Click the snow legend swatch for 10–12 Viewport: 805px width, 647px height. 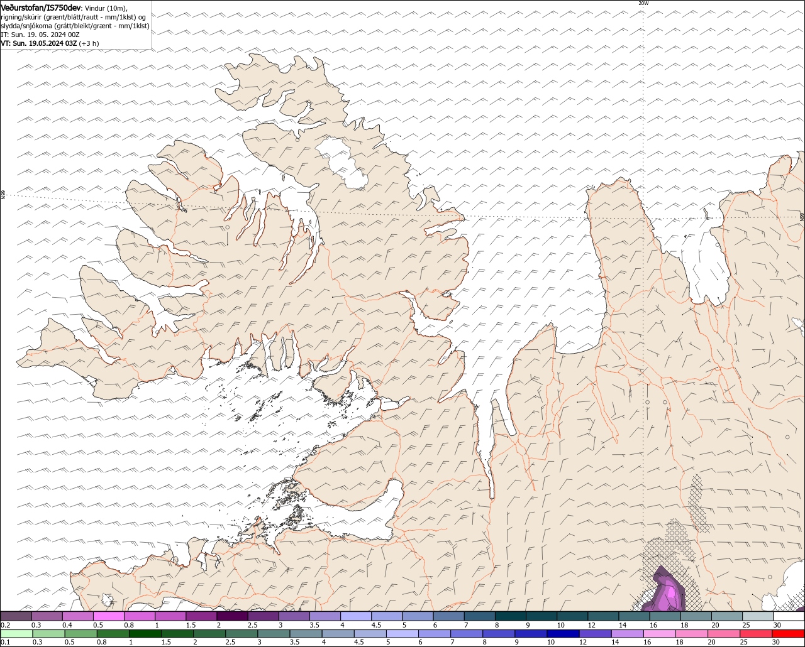pos(572,616)
